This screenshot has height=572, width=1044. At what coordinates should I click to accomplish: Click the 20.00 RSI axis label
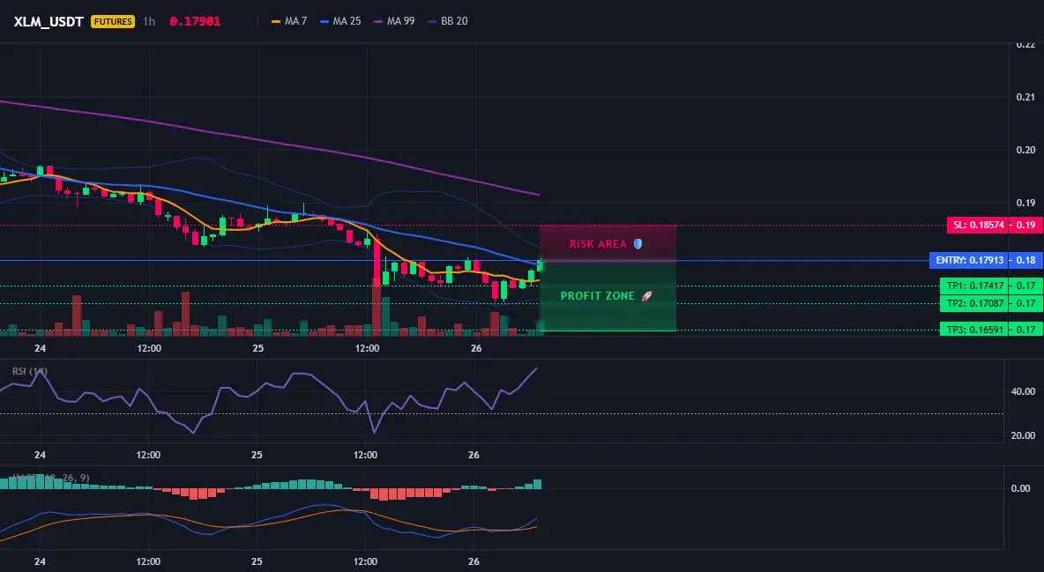pyautogui.click(x=1024, y=435)
